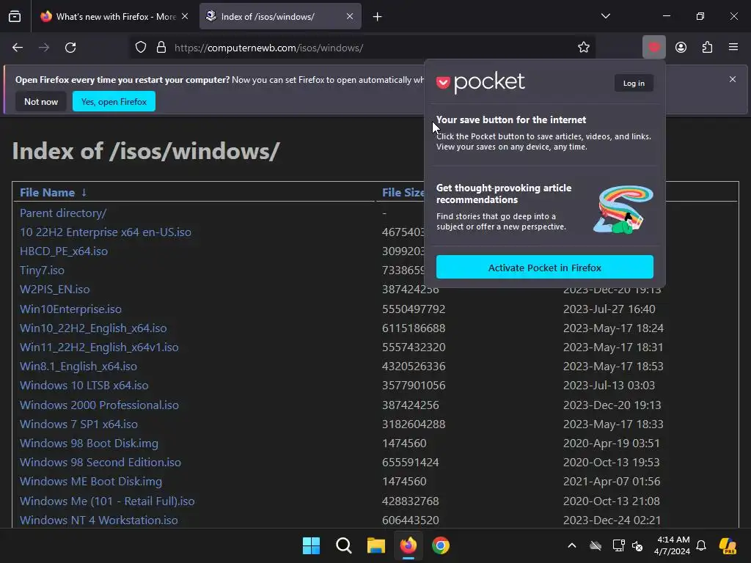Image resolution: width=751 pixels, height=563 pixels.
Task: Open Windows 98 Second Edition.iso link
Action: (x=100, y=463)
